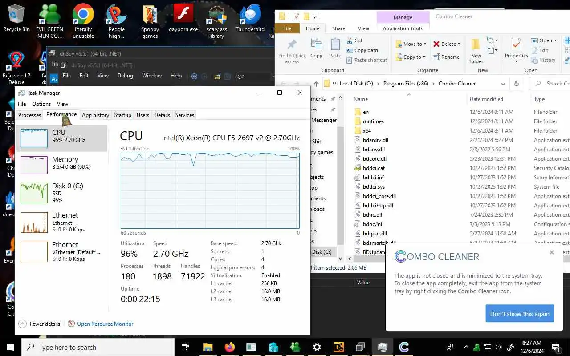Open Combo Cleaner from the taskbar
This screenshot has height=356, width=570.
[x=404, y=347]
